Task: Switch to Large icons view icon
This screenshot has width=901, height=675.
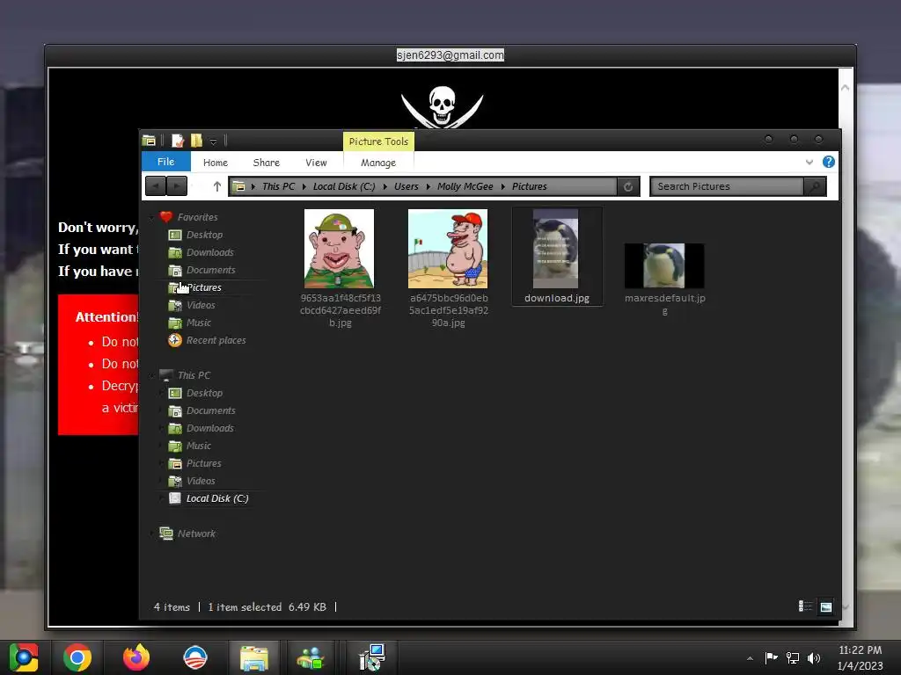Action: coord(825,606)
